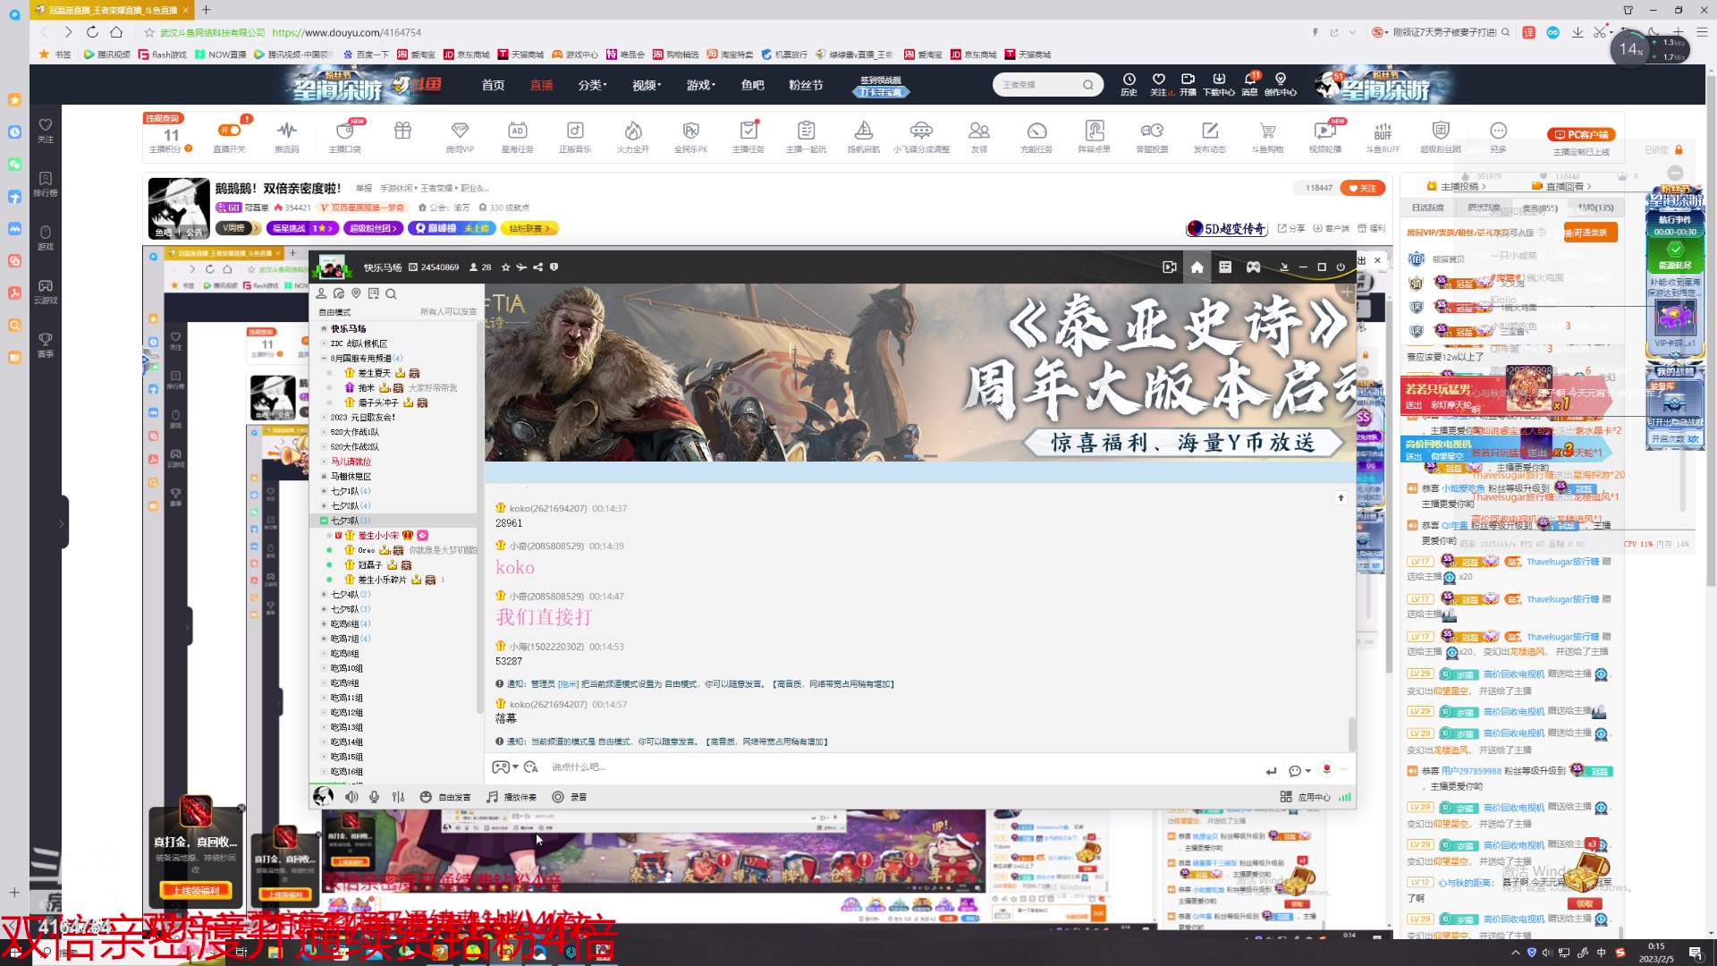Click the PC客户端 download button
The image size is (1717, 966).
[1581, 134]
